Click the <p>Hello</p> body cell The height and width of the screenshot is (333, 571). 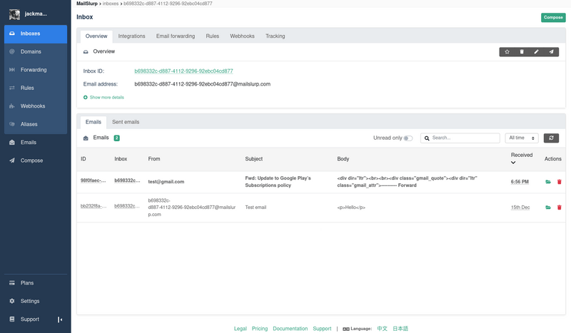351,208
